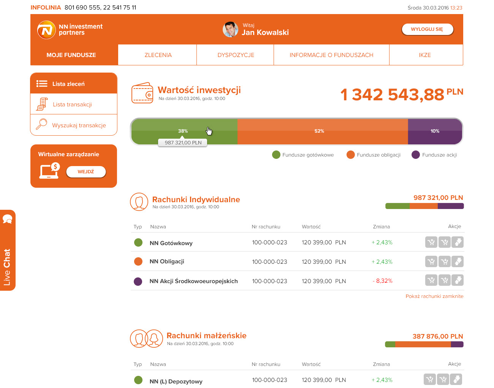The width and height of the screenshot is (494, 388).
Task: Click the green 38% segment of the investment bar
Action: 184,131
